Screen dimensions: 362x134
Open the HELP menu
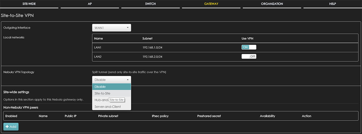(x=333, y=4)
